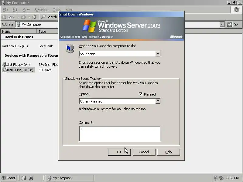Image resolution: width=243 pixels, height=182 pixels.
Task: Open the Tools menu in My Computer
Action: (56, 10)
